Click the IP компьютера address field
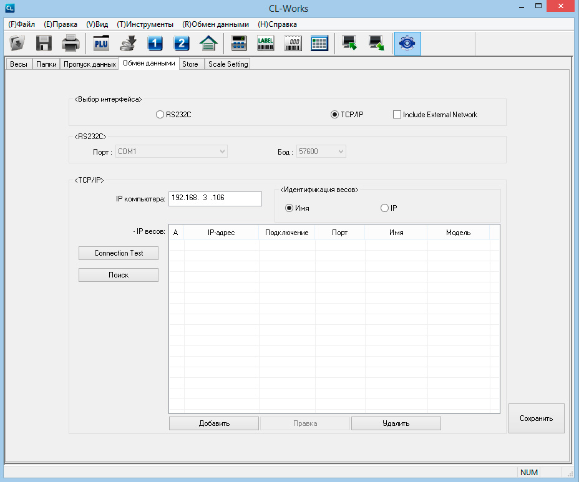The image size is (579, 482). pos(215,198)
